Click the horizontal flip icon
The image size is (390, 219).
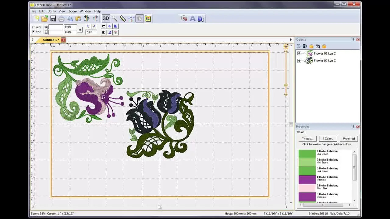(x=87, y=18)
